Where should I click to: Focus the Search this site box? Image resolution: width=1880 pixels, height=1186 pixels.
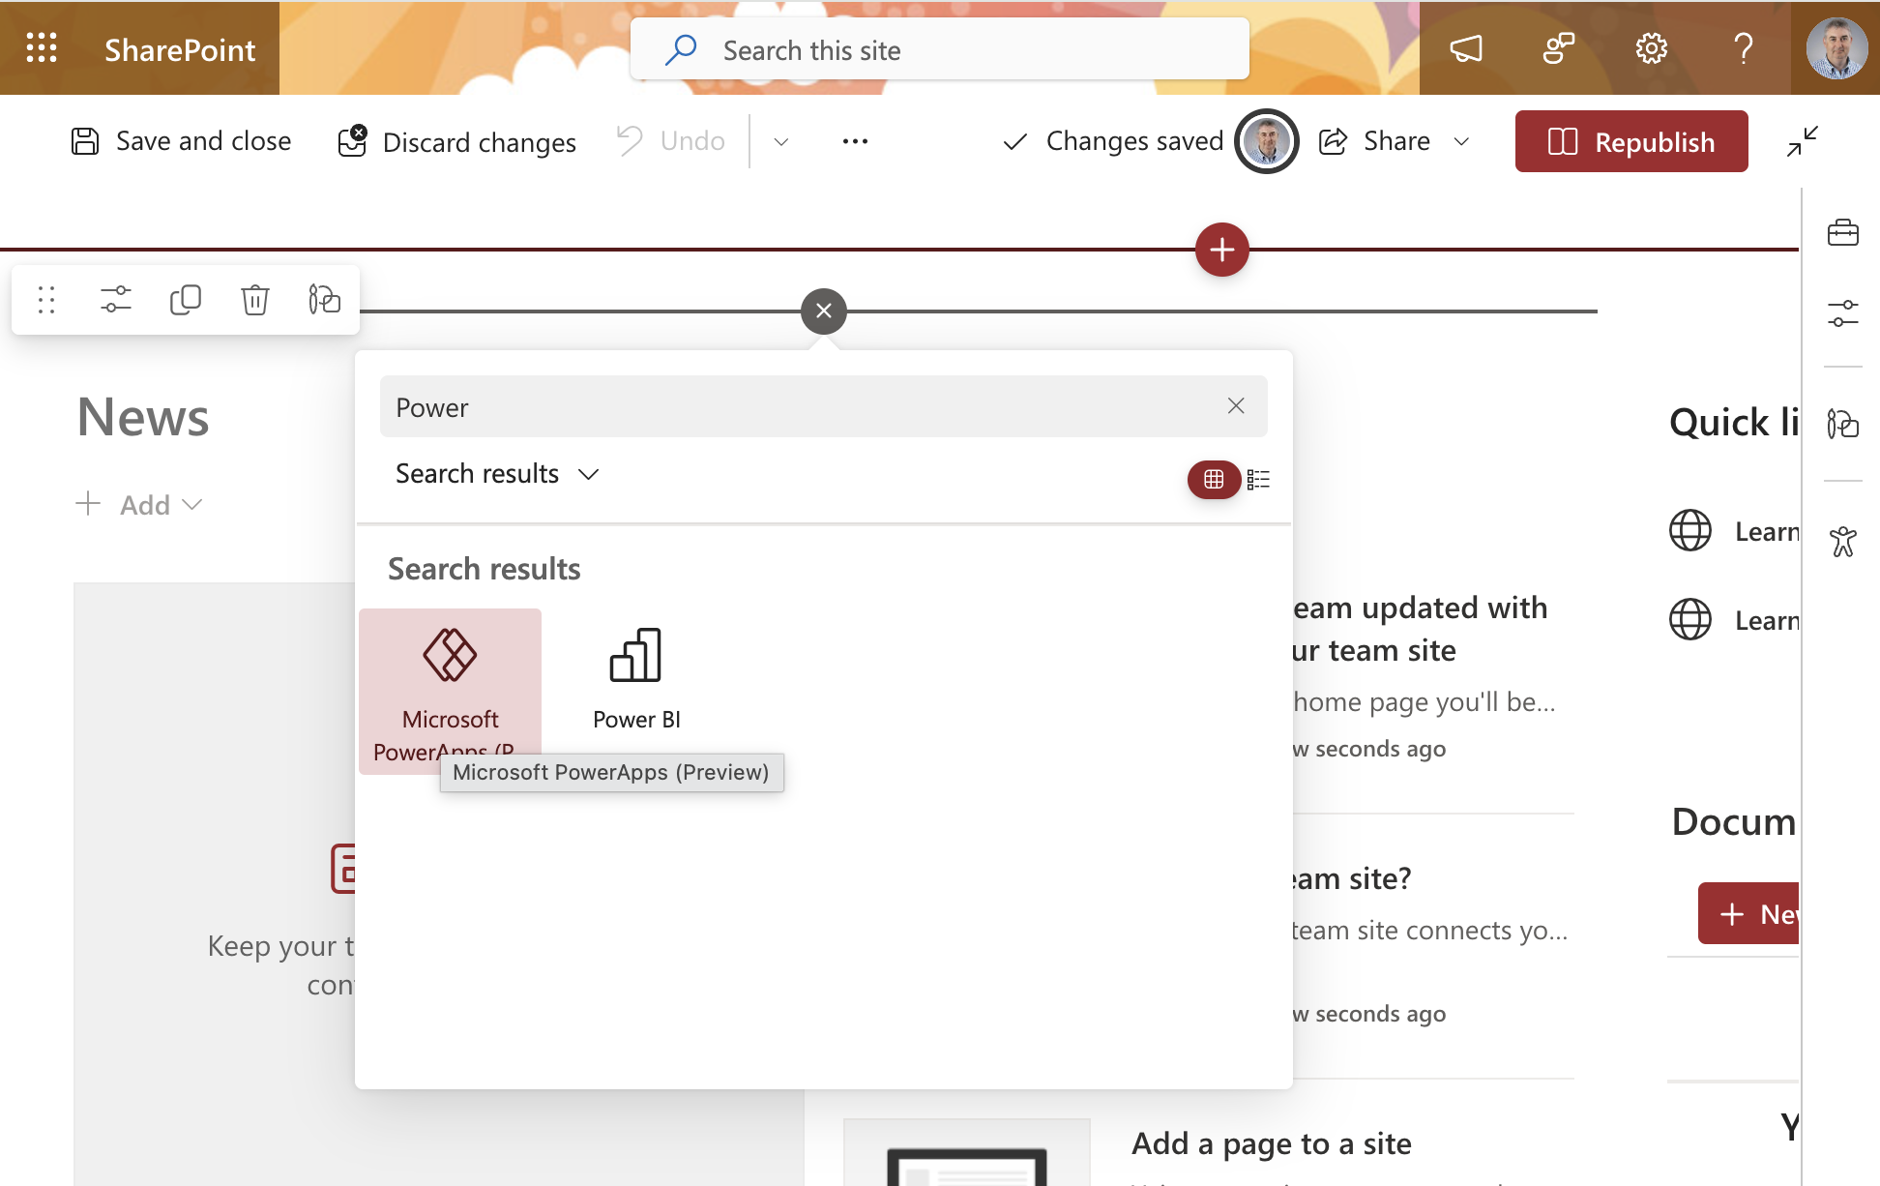coord(939,49)
